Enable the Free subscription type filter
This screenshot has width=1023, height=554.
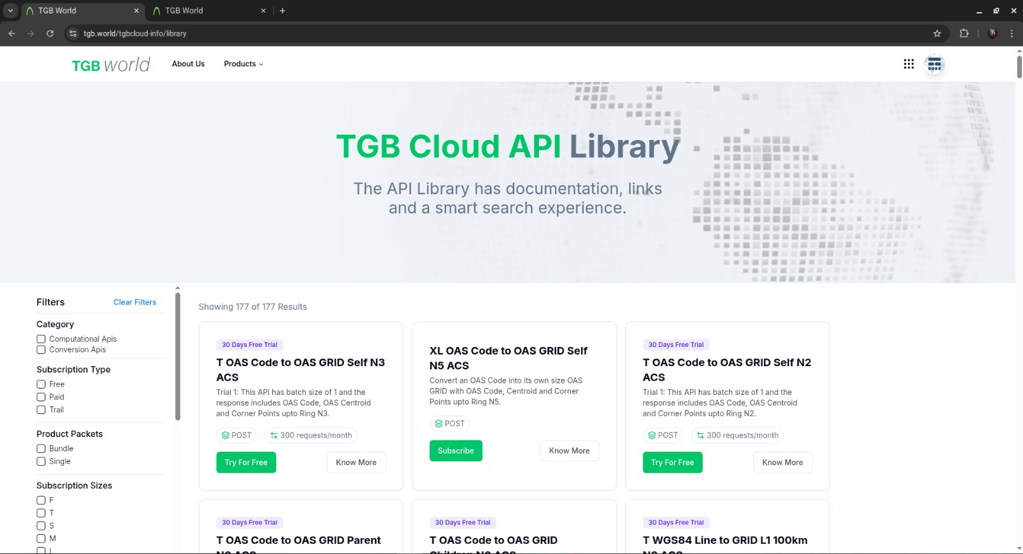click(41, 384)
